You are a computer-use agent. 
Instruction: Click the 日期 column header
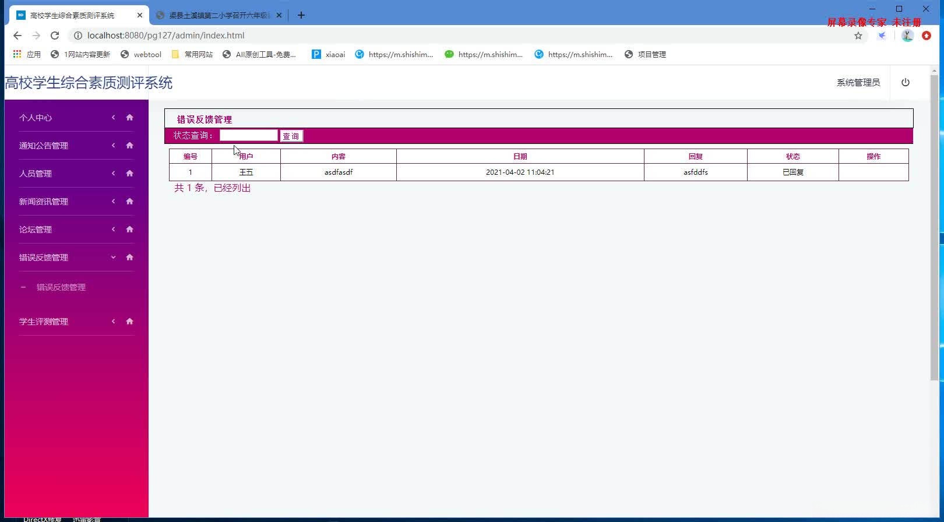(x=520, y=156)
